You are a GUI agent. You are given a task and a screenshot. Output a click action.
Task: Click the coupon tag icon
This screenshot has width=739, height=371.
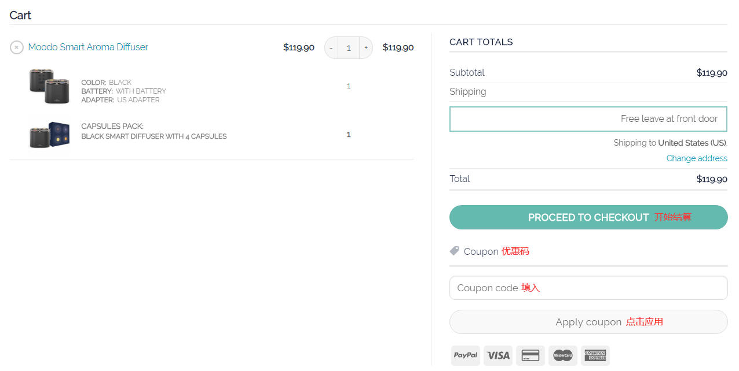[x=455, y=251]
